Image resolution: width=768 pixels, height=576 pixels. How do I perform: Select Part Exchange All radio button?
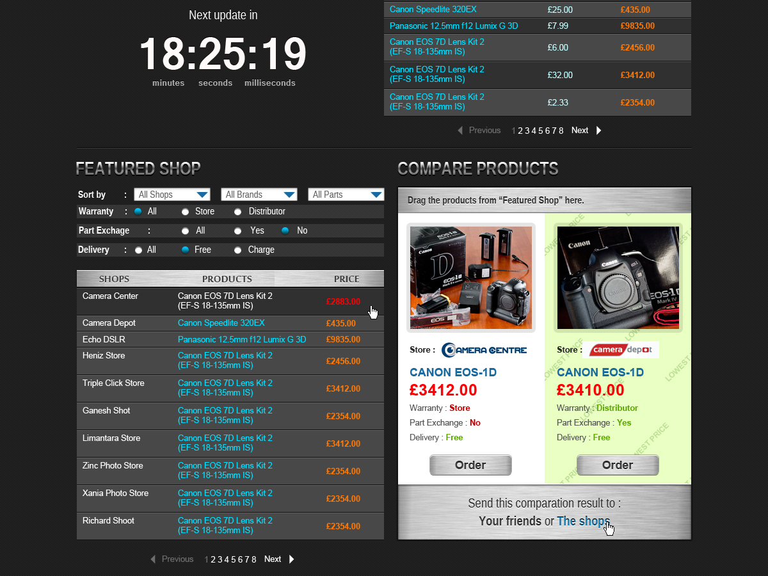(x=186, y=230)
